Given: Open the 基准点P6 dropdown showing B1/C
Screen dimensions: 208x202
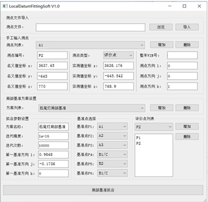Looking at the screenshot, I should (112, 173).
